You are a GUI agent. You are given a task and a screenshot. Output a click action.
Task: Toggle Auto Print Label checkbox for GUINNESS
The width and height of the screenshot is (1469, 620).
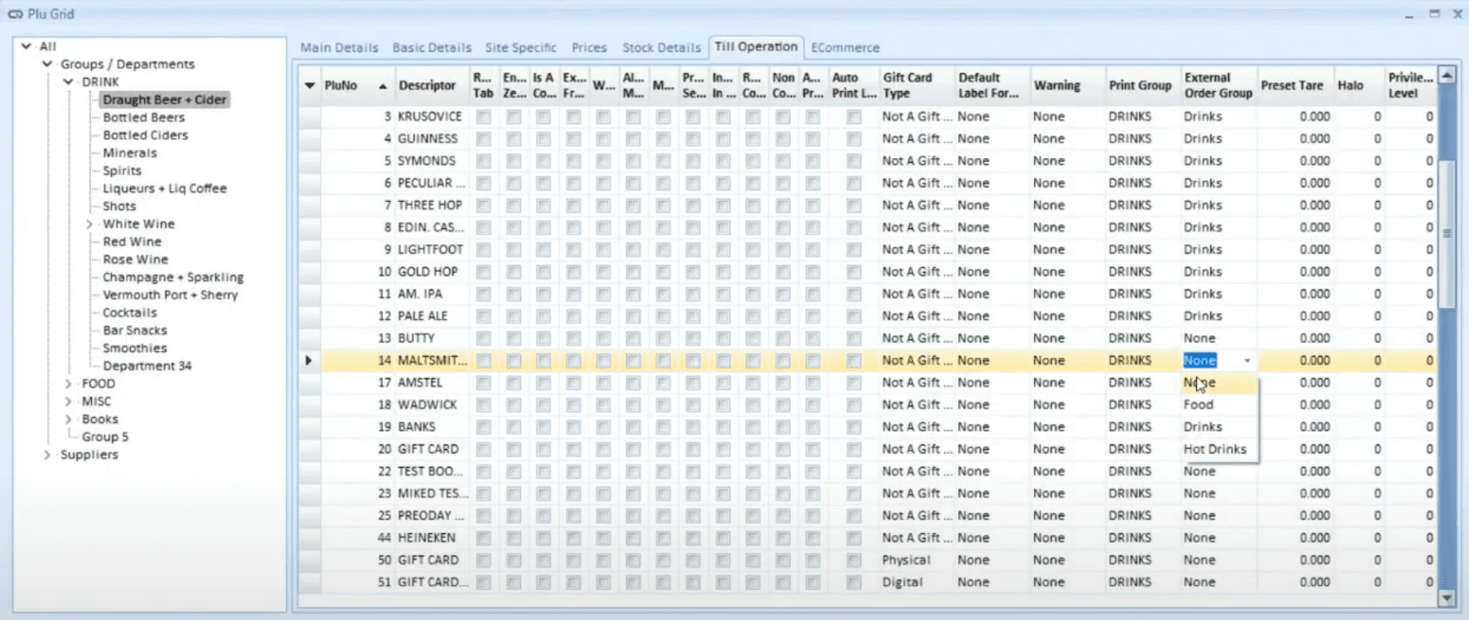click(854, 140)
